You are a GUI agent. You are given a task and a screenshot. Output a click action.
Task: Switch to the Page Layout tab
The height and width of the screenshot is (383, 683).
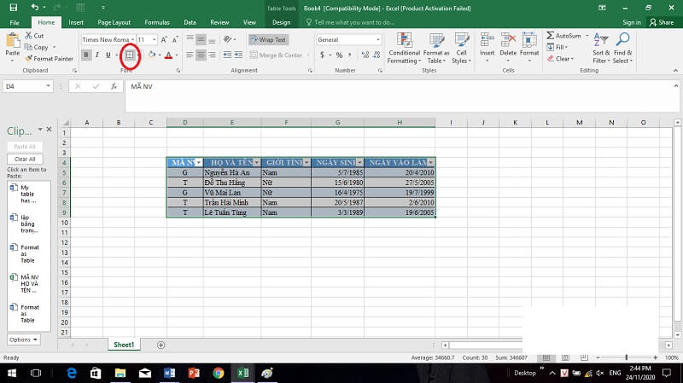click(x=114, y=22)
